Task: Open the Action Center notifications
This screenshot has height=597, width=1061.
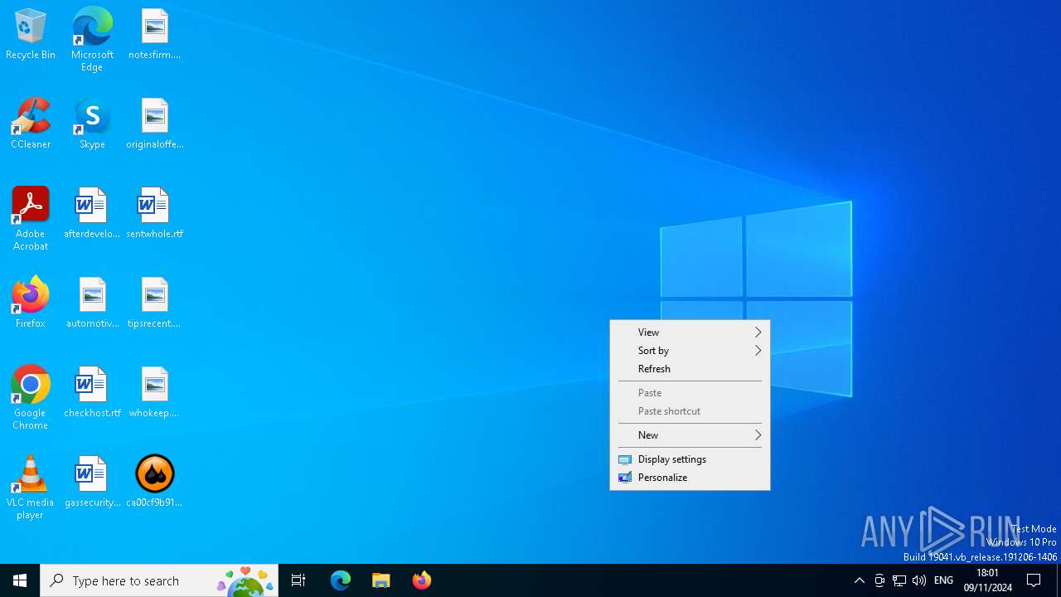Action: tap(1034, 580)
